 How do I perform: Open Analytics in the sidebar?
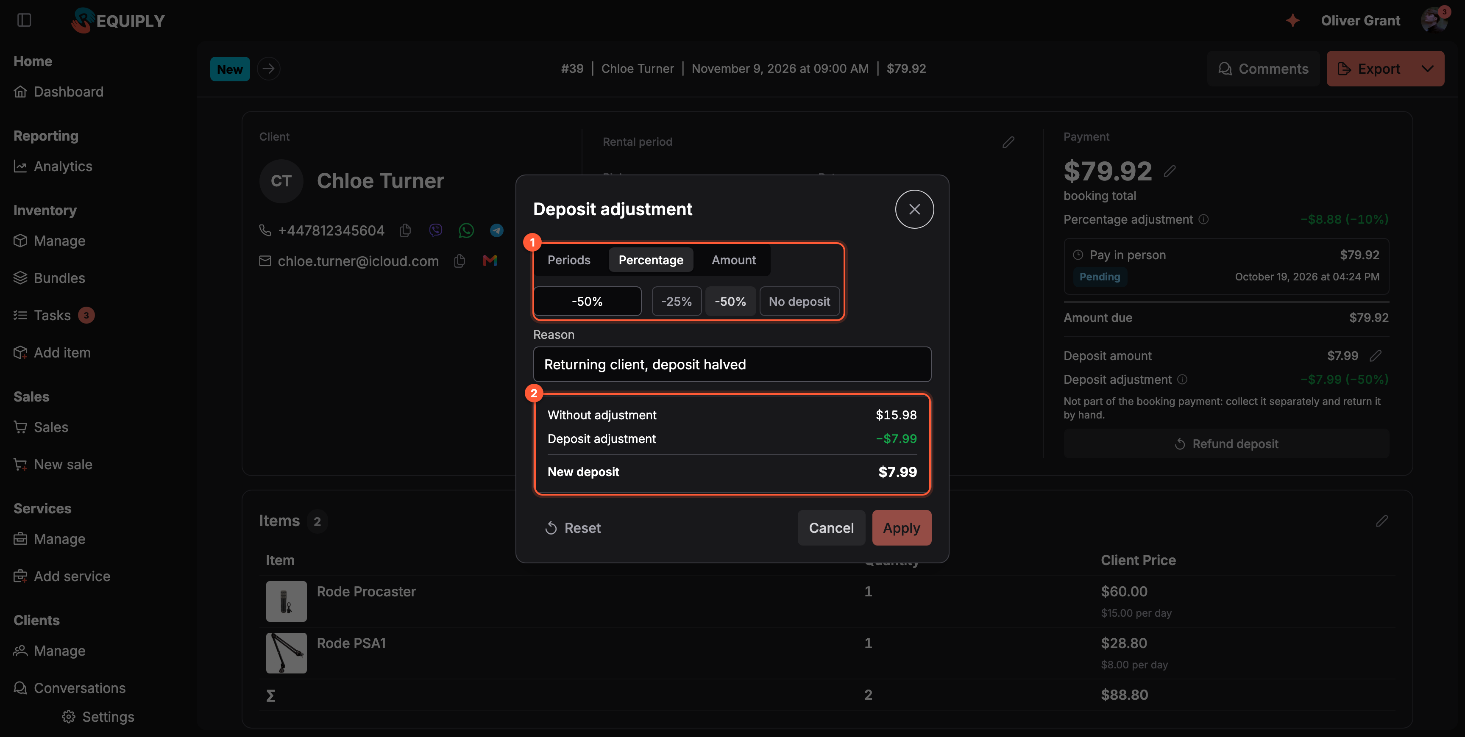coord(53,166)
